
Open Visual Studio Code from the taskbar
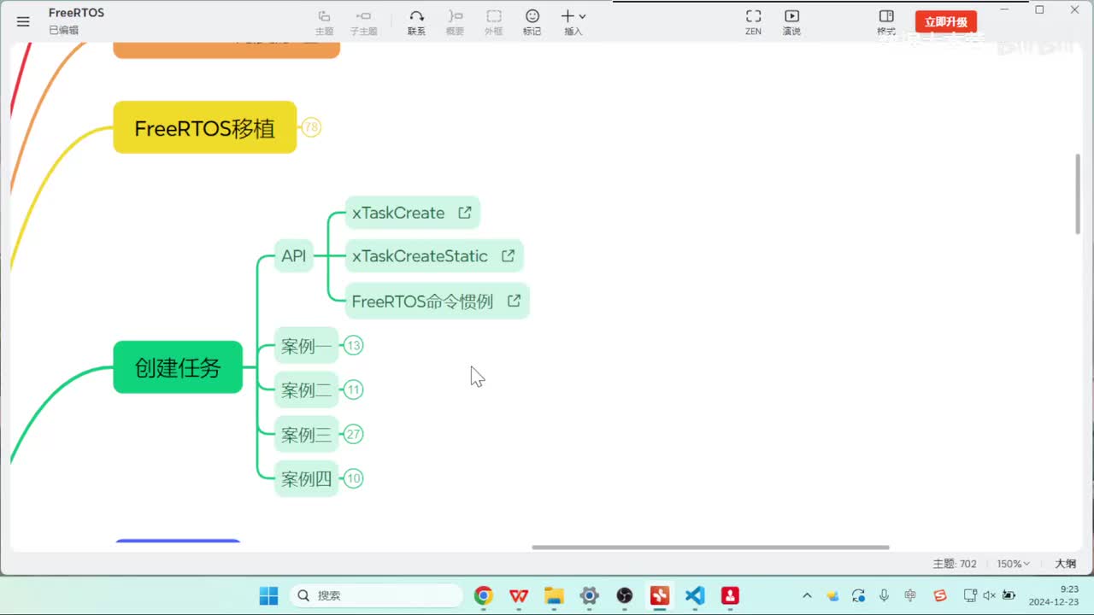[x=695, y=595]
